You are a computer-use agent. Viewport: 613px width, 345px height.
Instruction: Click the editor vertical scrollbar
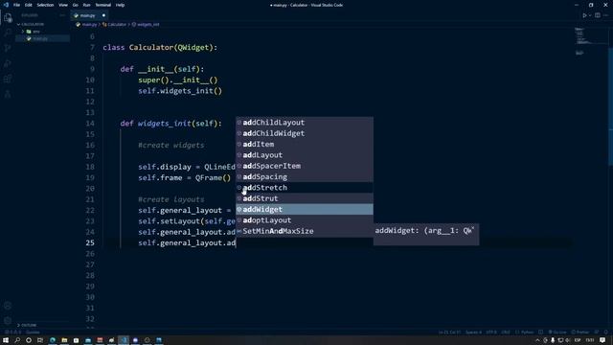click(610, 105)
